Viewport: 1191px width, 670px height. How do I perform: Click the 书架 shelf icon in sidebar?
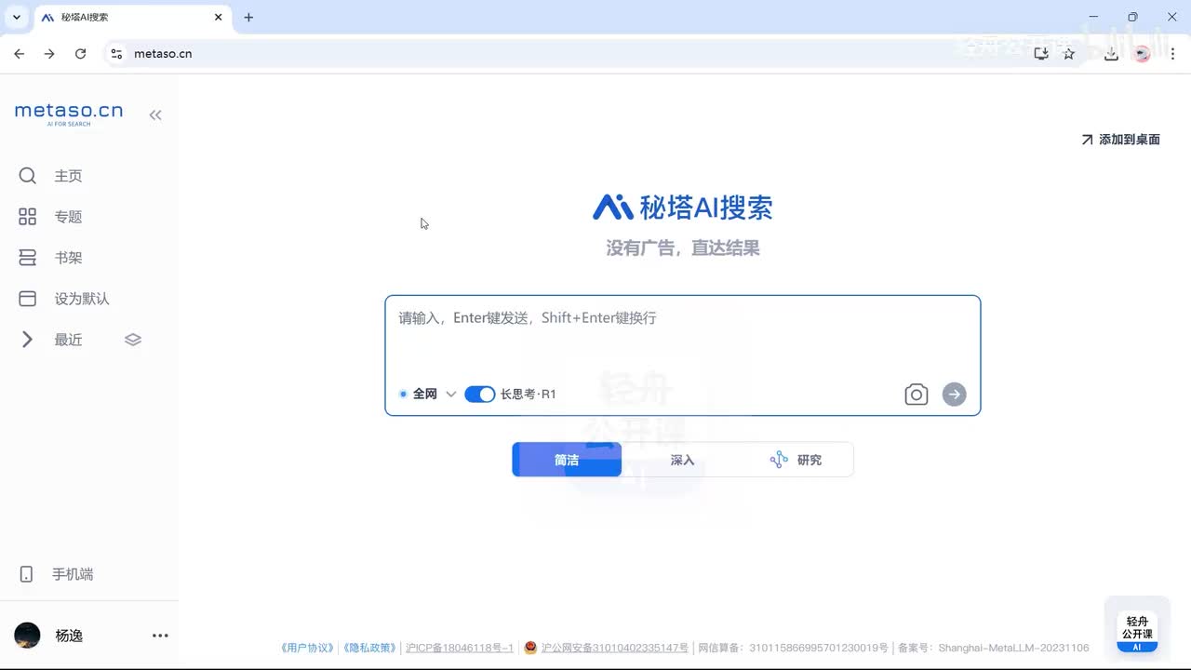(x=27, y=258)
